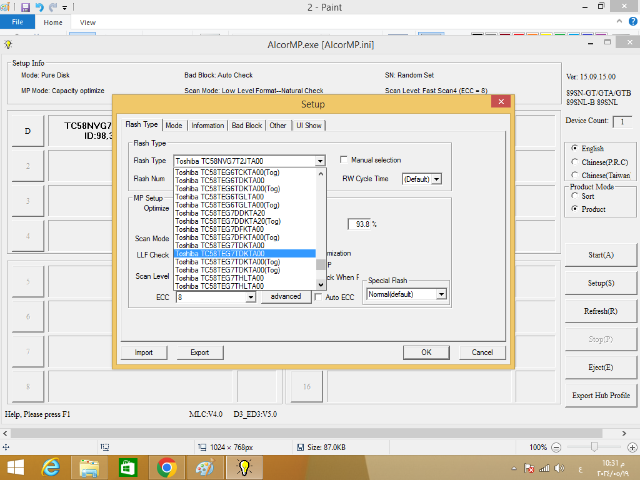
Task: Close the Setup dialog with X
Action: [501, 101]
